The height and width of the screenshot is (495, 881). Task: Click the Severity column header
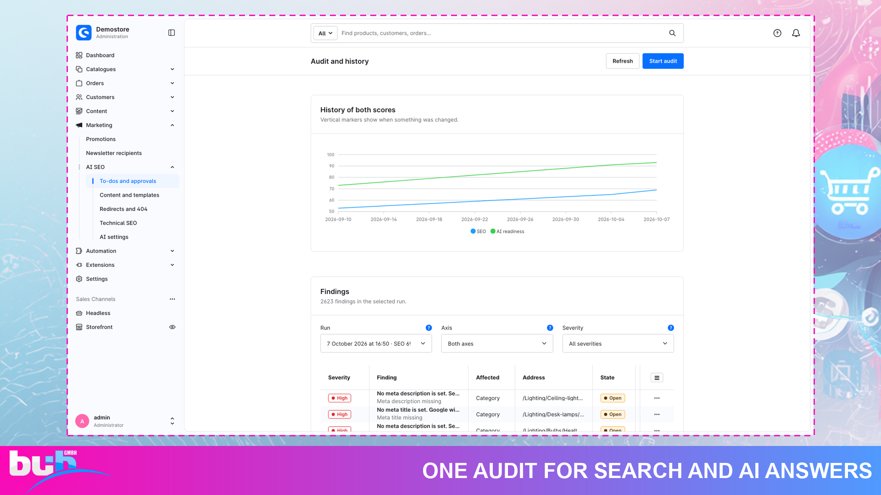click(x=339, y=378)
